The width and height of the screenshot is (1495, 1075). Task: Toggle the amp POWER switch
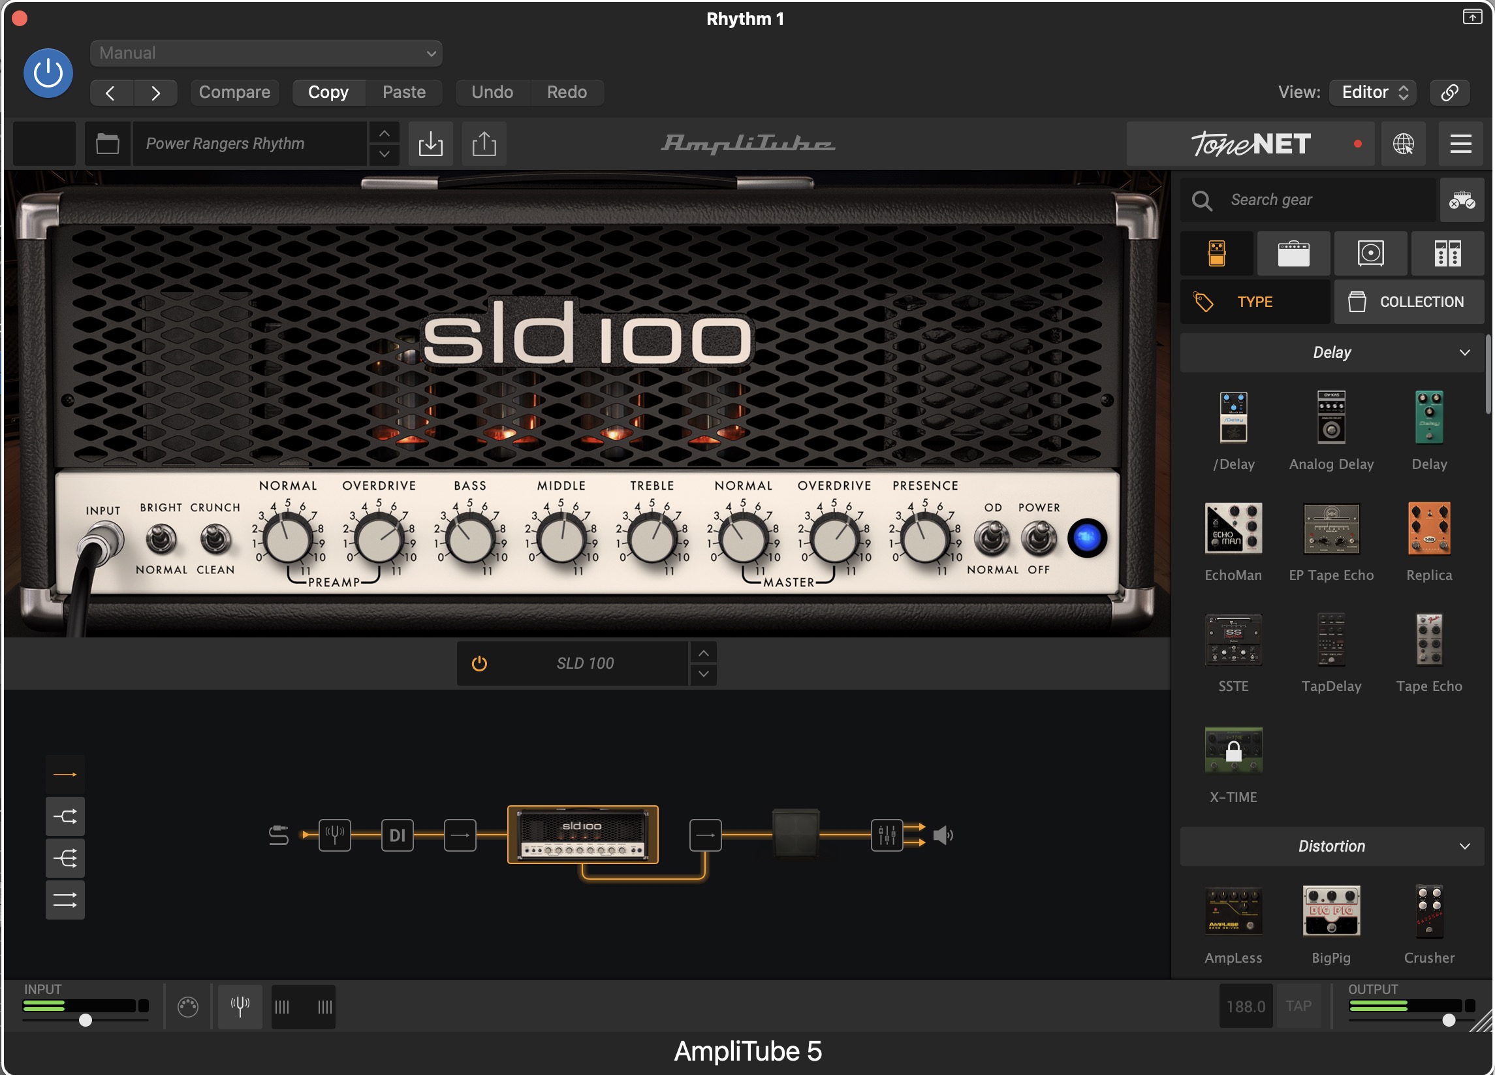tap(1039, 538)
